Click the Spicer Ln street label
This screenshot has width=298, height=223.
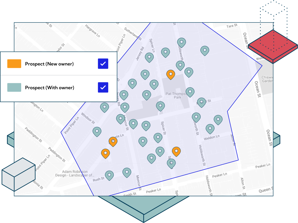point(152,46)
